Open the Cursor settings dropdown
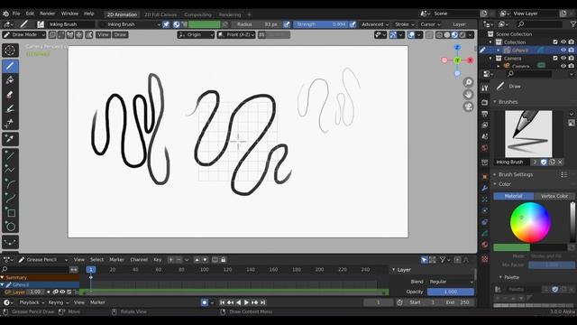 [x=430, y=24]
